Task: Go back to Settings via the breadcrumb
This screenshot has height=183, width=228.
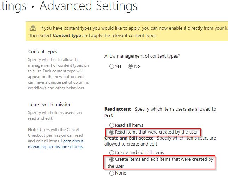Action: (x=13, y=6)
